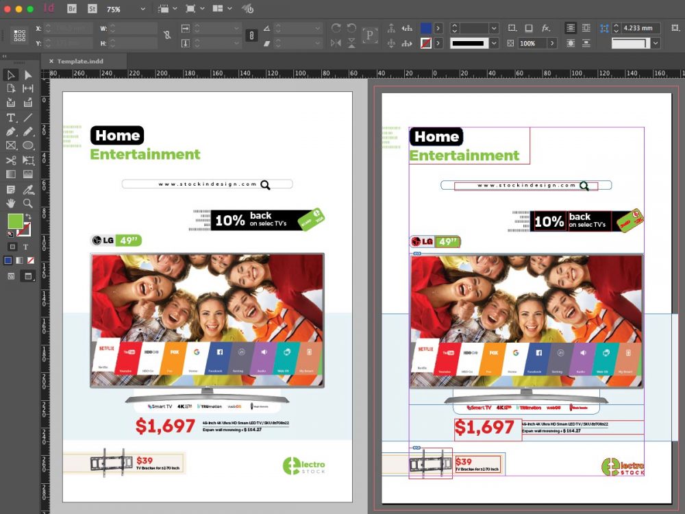The image size is (685, 514).
Task: Toggle auto-fit corner options link icon
Action: coord(604,28)
